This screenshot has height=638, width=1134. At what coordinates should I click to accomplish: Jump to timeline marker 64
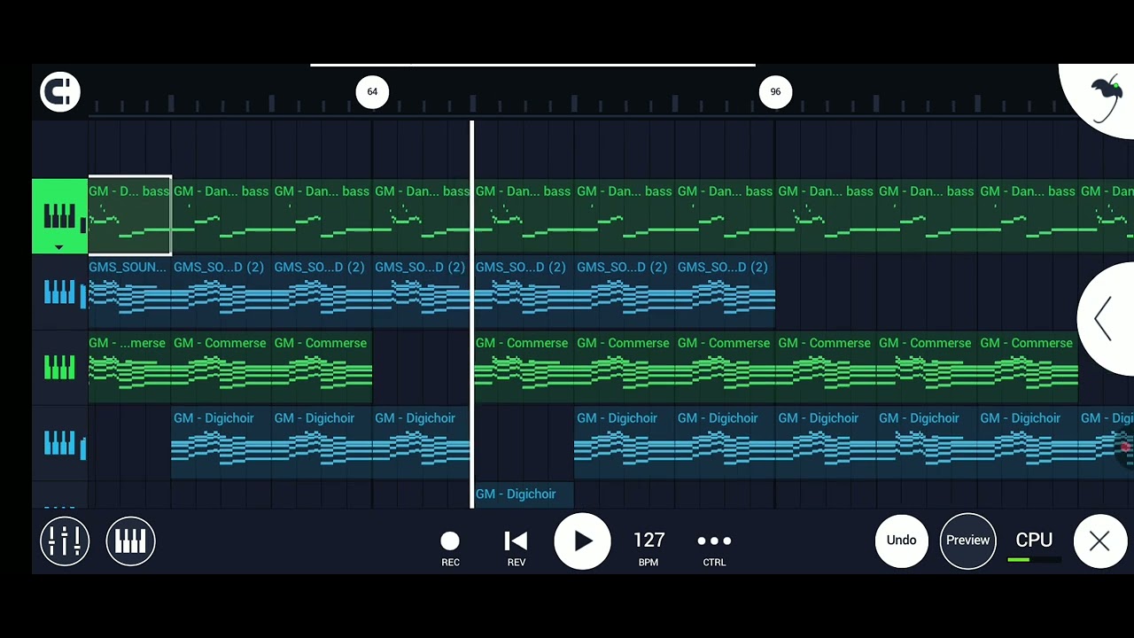pyautogui.click(x=372, y=91)
